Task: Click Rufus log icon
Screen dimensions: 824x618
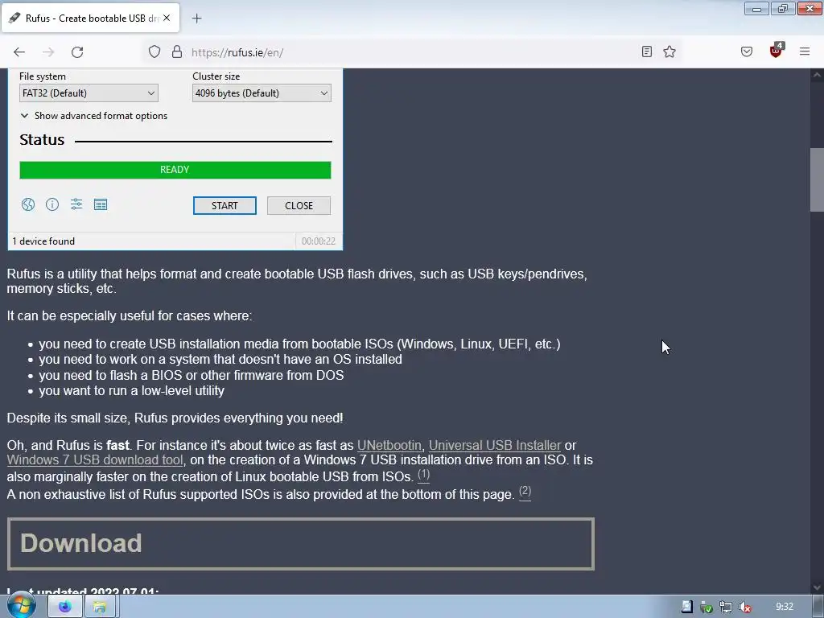Action: [x=101, y=204]
